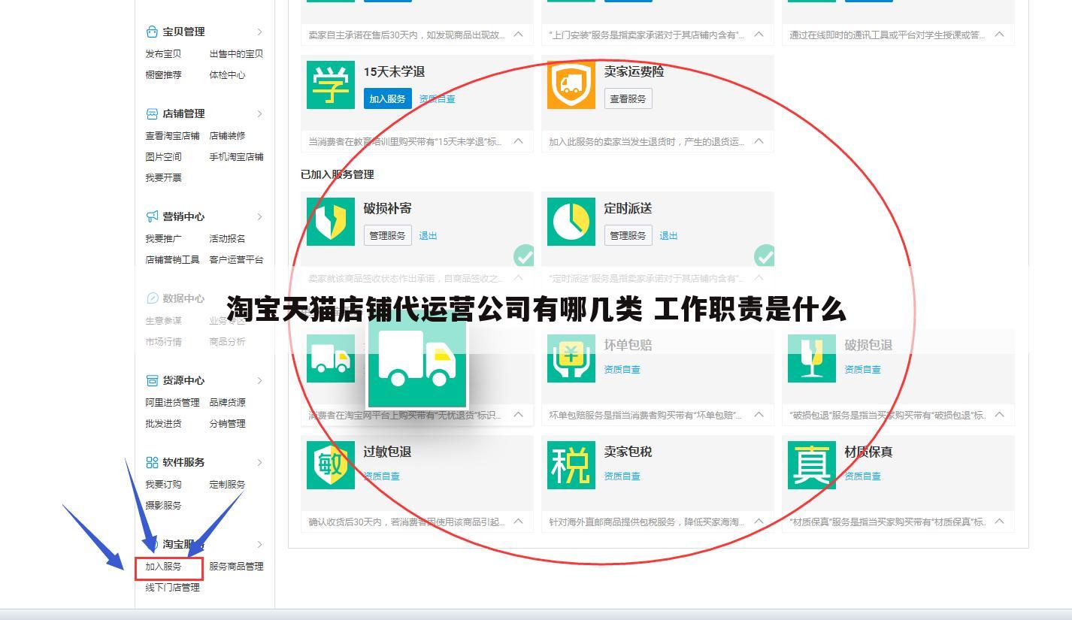Click the 货源中心 box icon
Screen dimensions: 1072x620
[x=152, y=380]
